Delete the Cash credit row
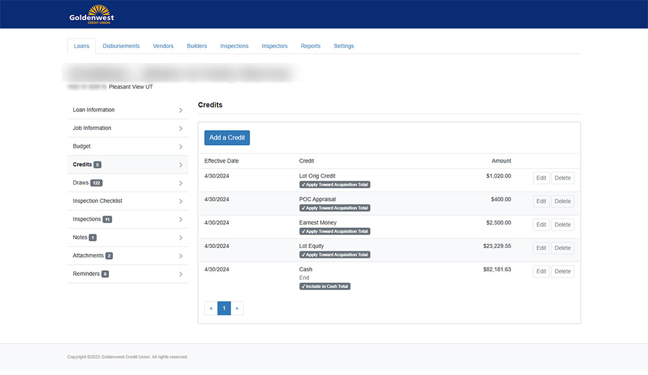 pos(562,271)
